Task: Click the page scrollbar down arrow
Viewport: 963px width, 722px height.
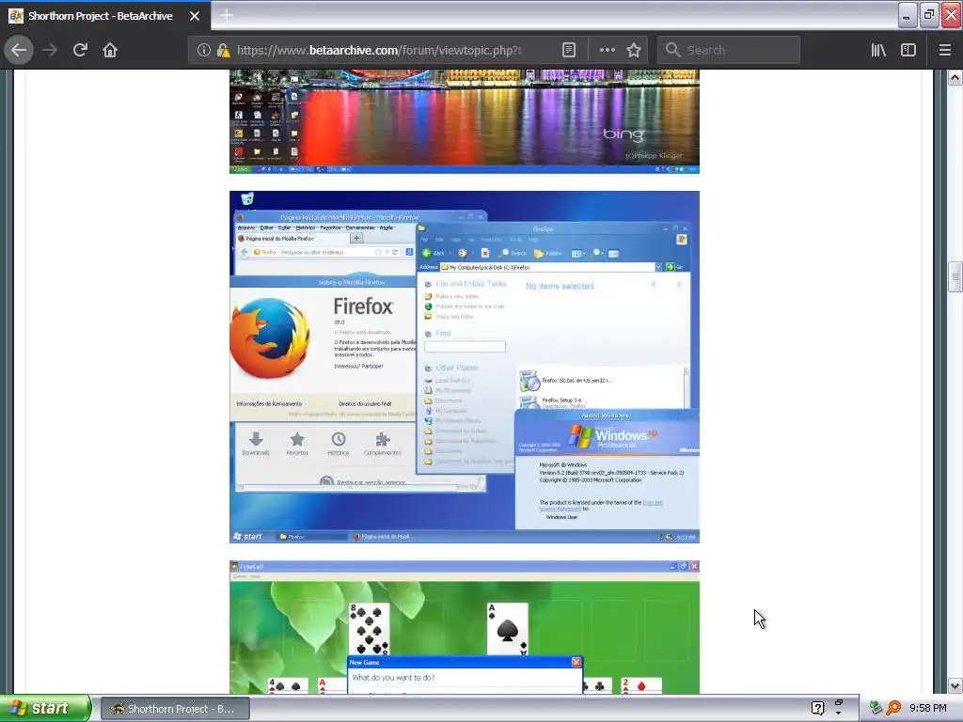Action: [955, 685]
